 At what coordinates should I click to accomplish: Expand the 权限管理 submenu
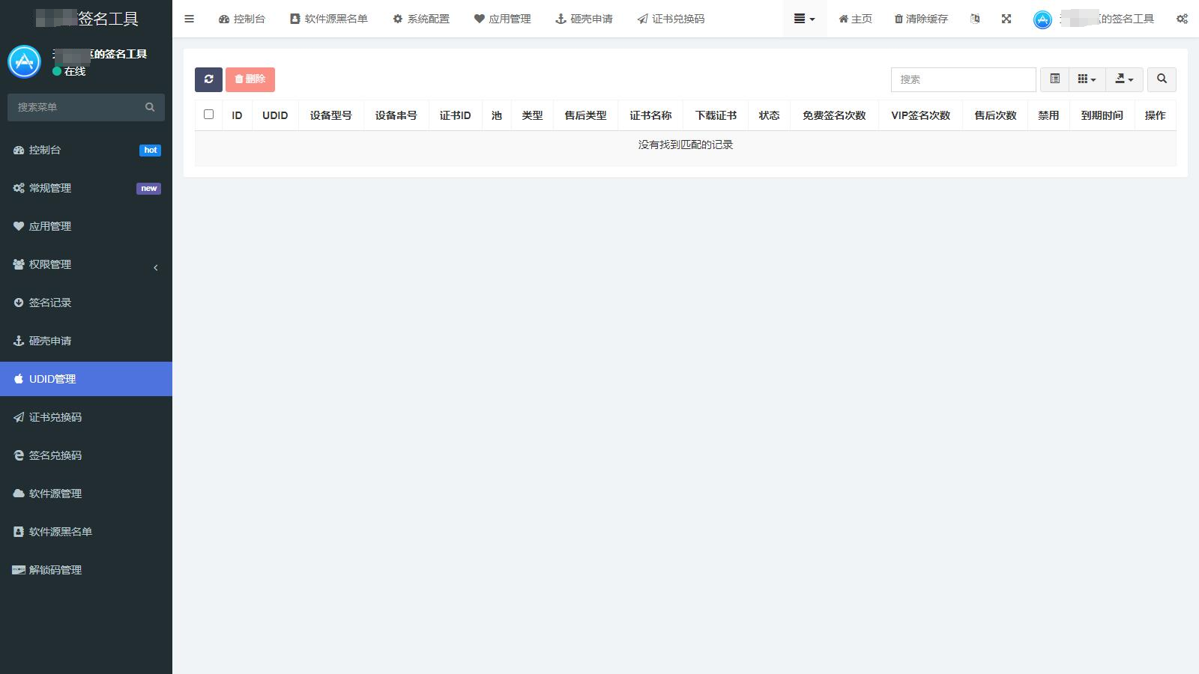point(50,264)
